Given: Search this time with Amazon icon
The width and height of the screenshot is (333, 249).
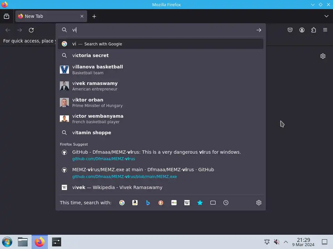Looking at the screenshot, I should point(135,203).
